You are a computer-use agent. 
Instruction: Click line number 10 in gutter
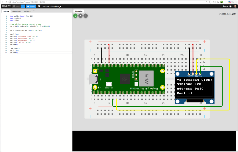(6, 34)
